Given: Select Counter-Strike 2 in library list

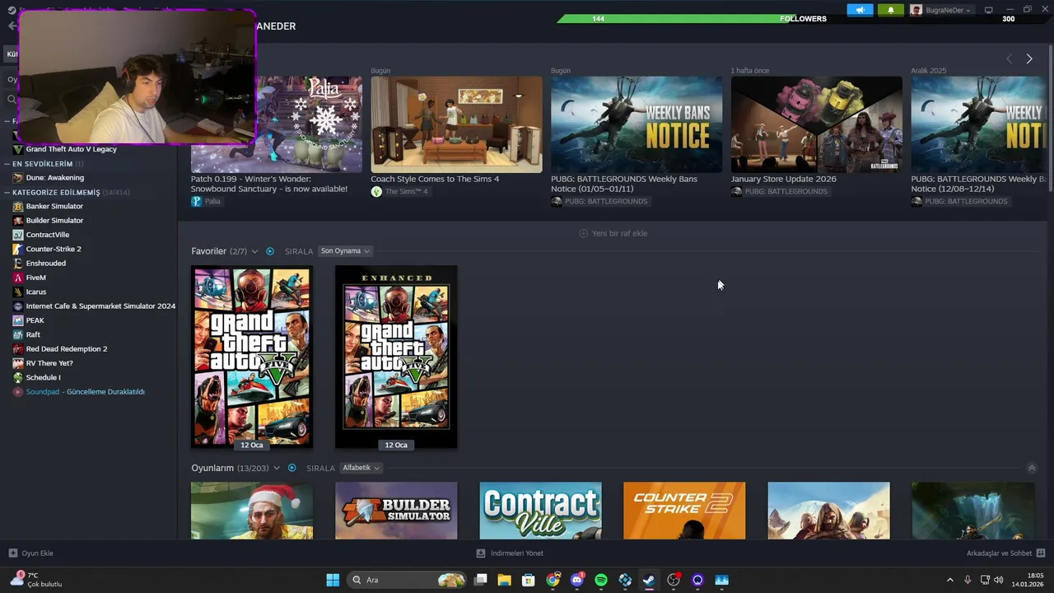Looking at the screenshot, I should point(53,249).
